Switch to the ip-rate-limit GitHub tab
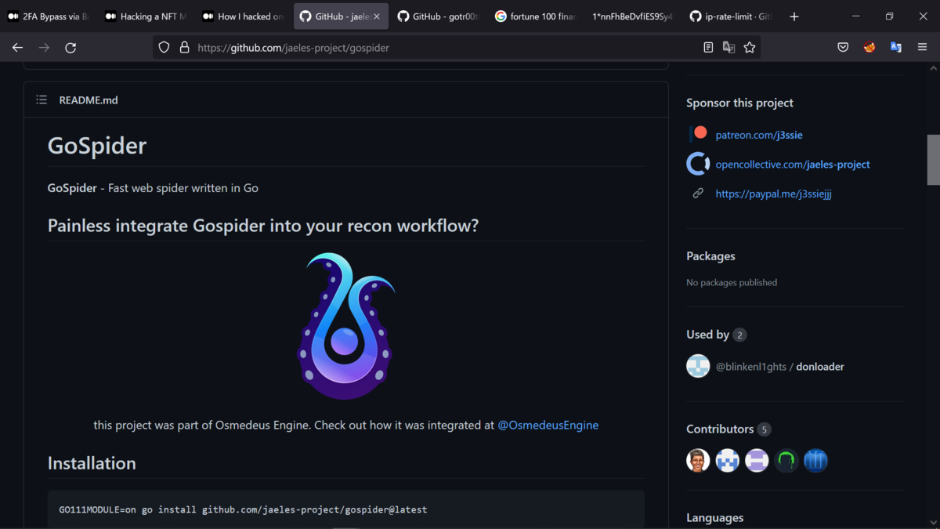940x529 pixels. (x=729, y=16)
